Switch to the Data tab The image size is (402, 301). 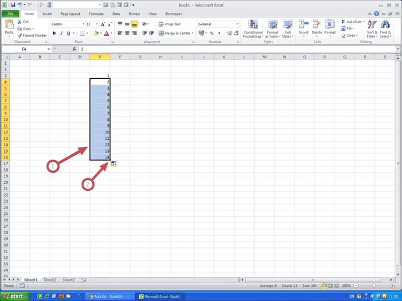(116, 14)
